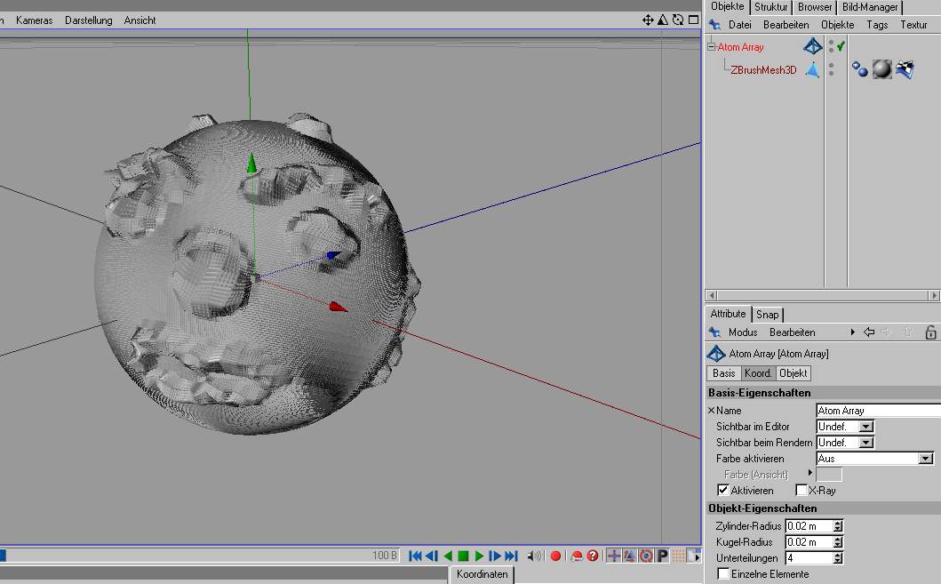Click the Basis properties button

click(x=723, y=373)
